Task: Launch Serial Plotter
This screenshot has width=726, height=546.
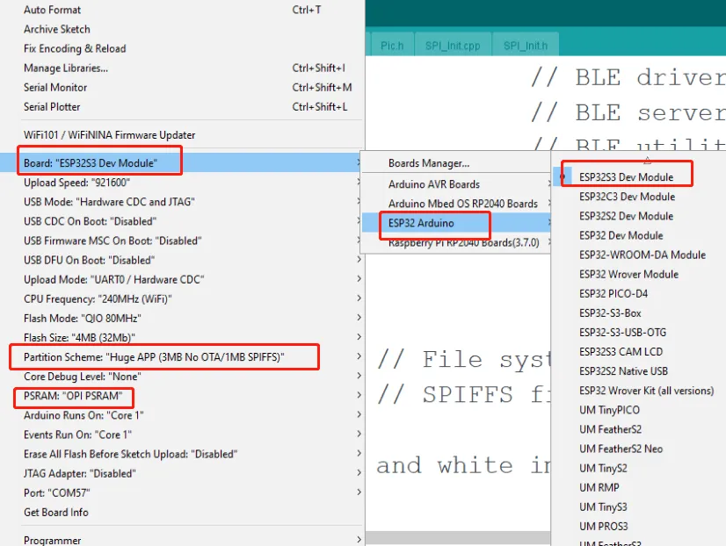Action: [52, 106]
